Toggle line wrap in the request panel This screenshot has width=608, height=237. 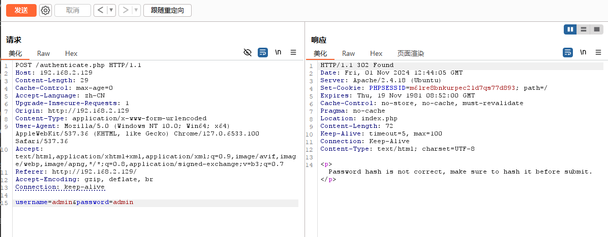263,52
